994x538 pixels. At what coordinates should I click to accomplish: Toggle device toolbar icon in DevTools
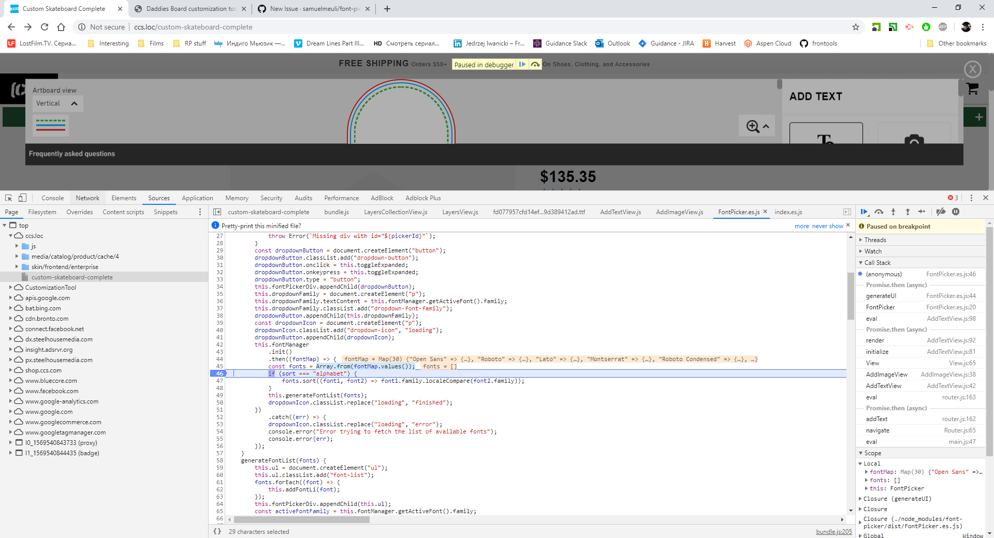pos(22,198)
